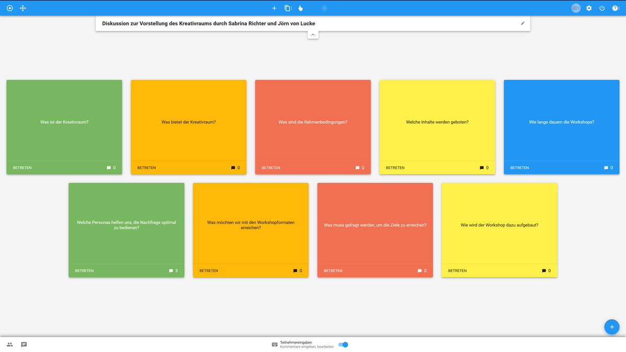This screenshot has height=352, width=626.
Task: Click keyboard icon next to Teilnehmereingaben
Action: click(x=275, y=345)
